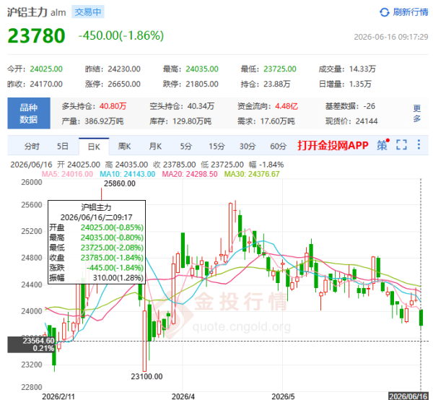
Task: Click the 需求 value 17.60万吨
Action: pyautogui.click(x=278, y=121)
